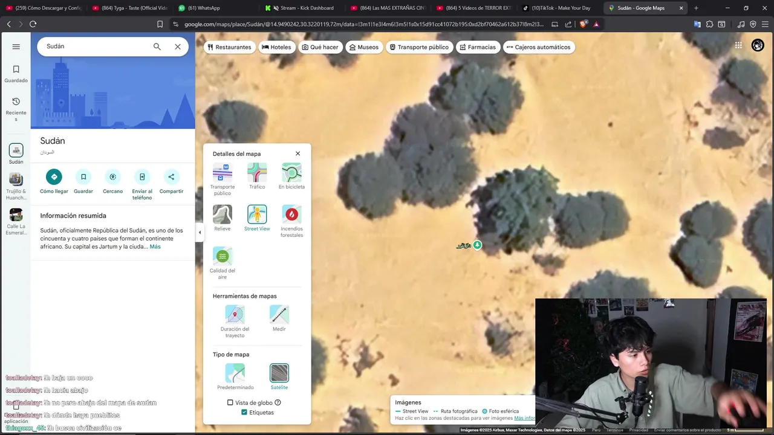Screen dimensions: 774x435
Task: Close the Detalles del mapa panel
Action: (x=298, y=153)
